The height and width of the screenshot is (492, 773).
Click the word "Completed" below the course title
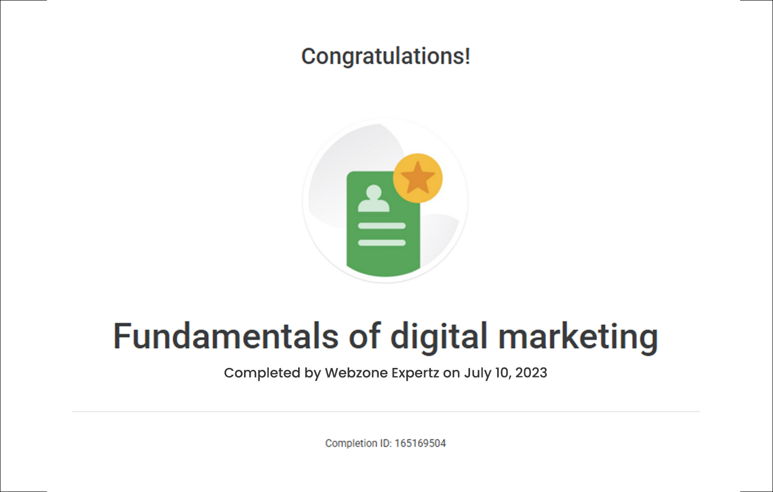click(x=262, y=373)
